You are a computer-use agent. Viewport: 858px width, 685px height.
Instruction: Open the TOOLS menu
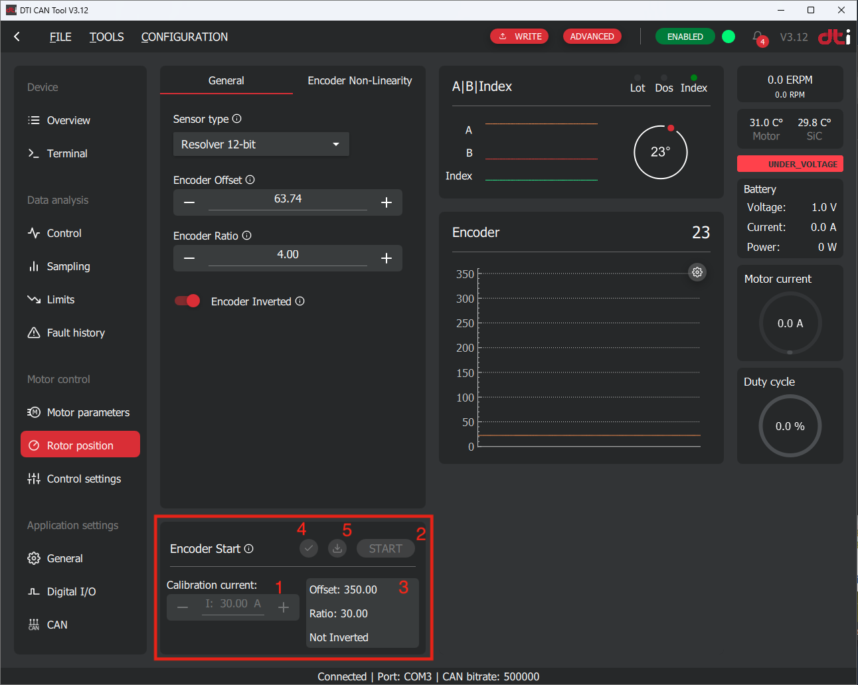(x=107, y=37)
